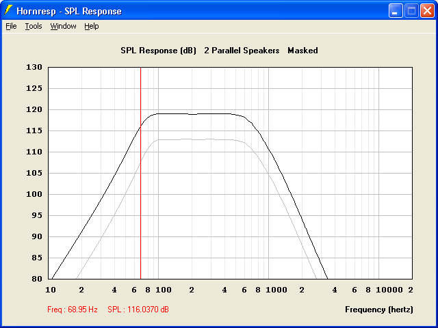
Task: Maximize the Hornresp SPL Response window
Action: point(411,11)
